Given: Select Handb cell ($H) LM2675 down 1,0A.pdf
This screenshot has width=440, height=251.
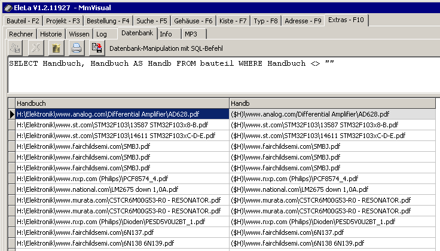Looking at the screenshot, I should [x=332, y=189].
